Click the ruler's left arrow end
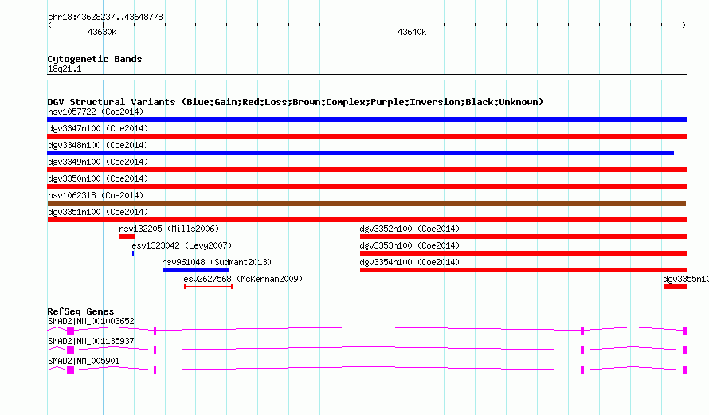709x415 pixels. [49, 25]
